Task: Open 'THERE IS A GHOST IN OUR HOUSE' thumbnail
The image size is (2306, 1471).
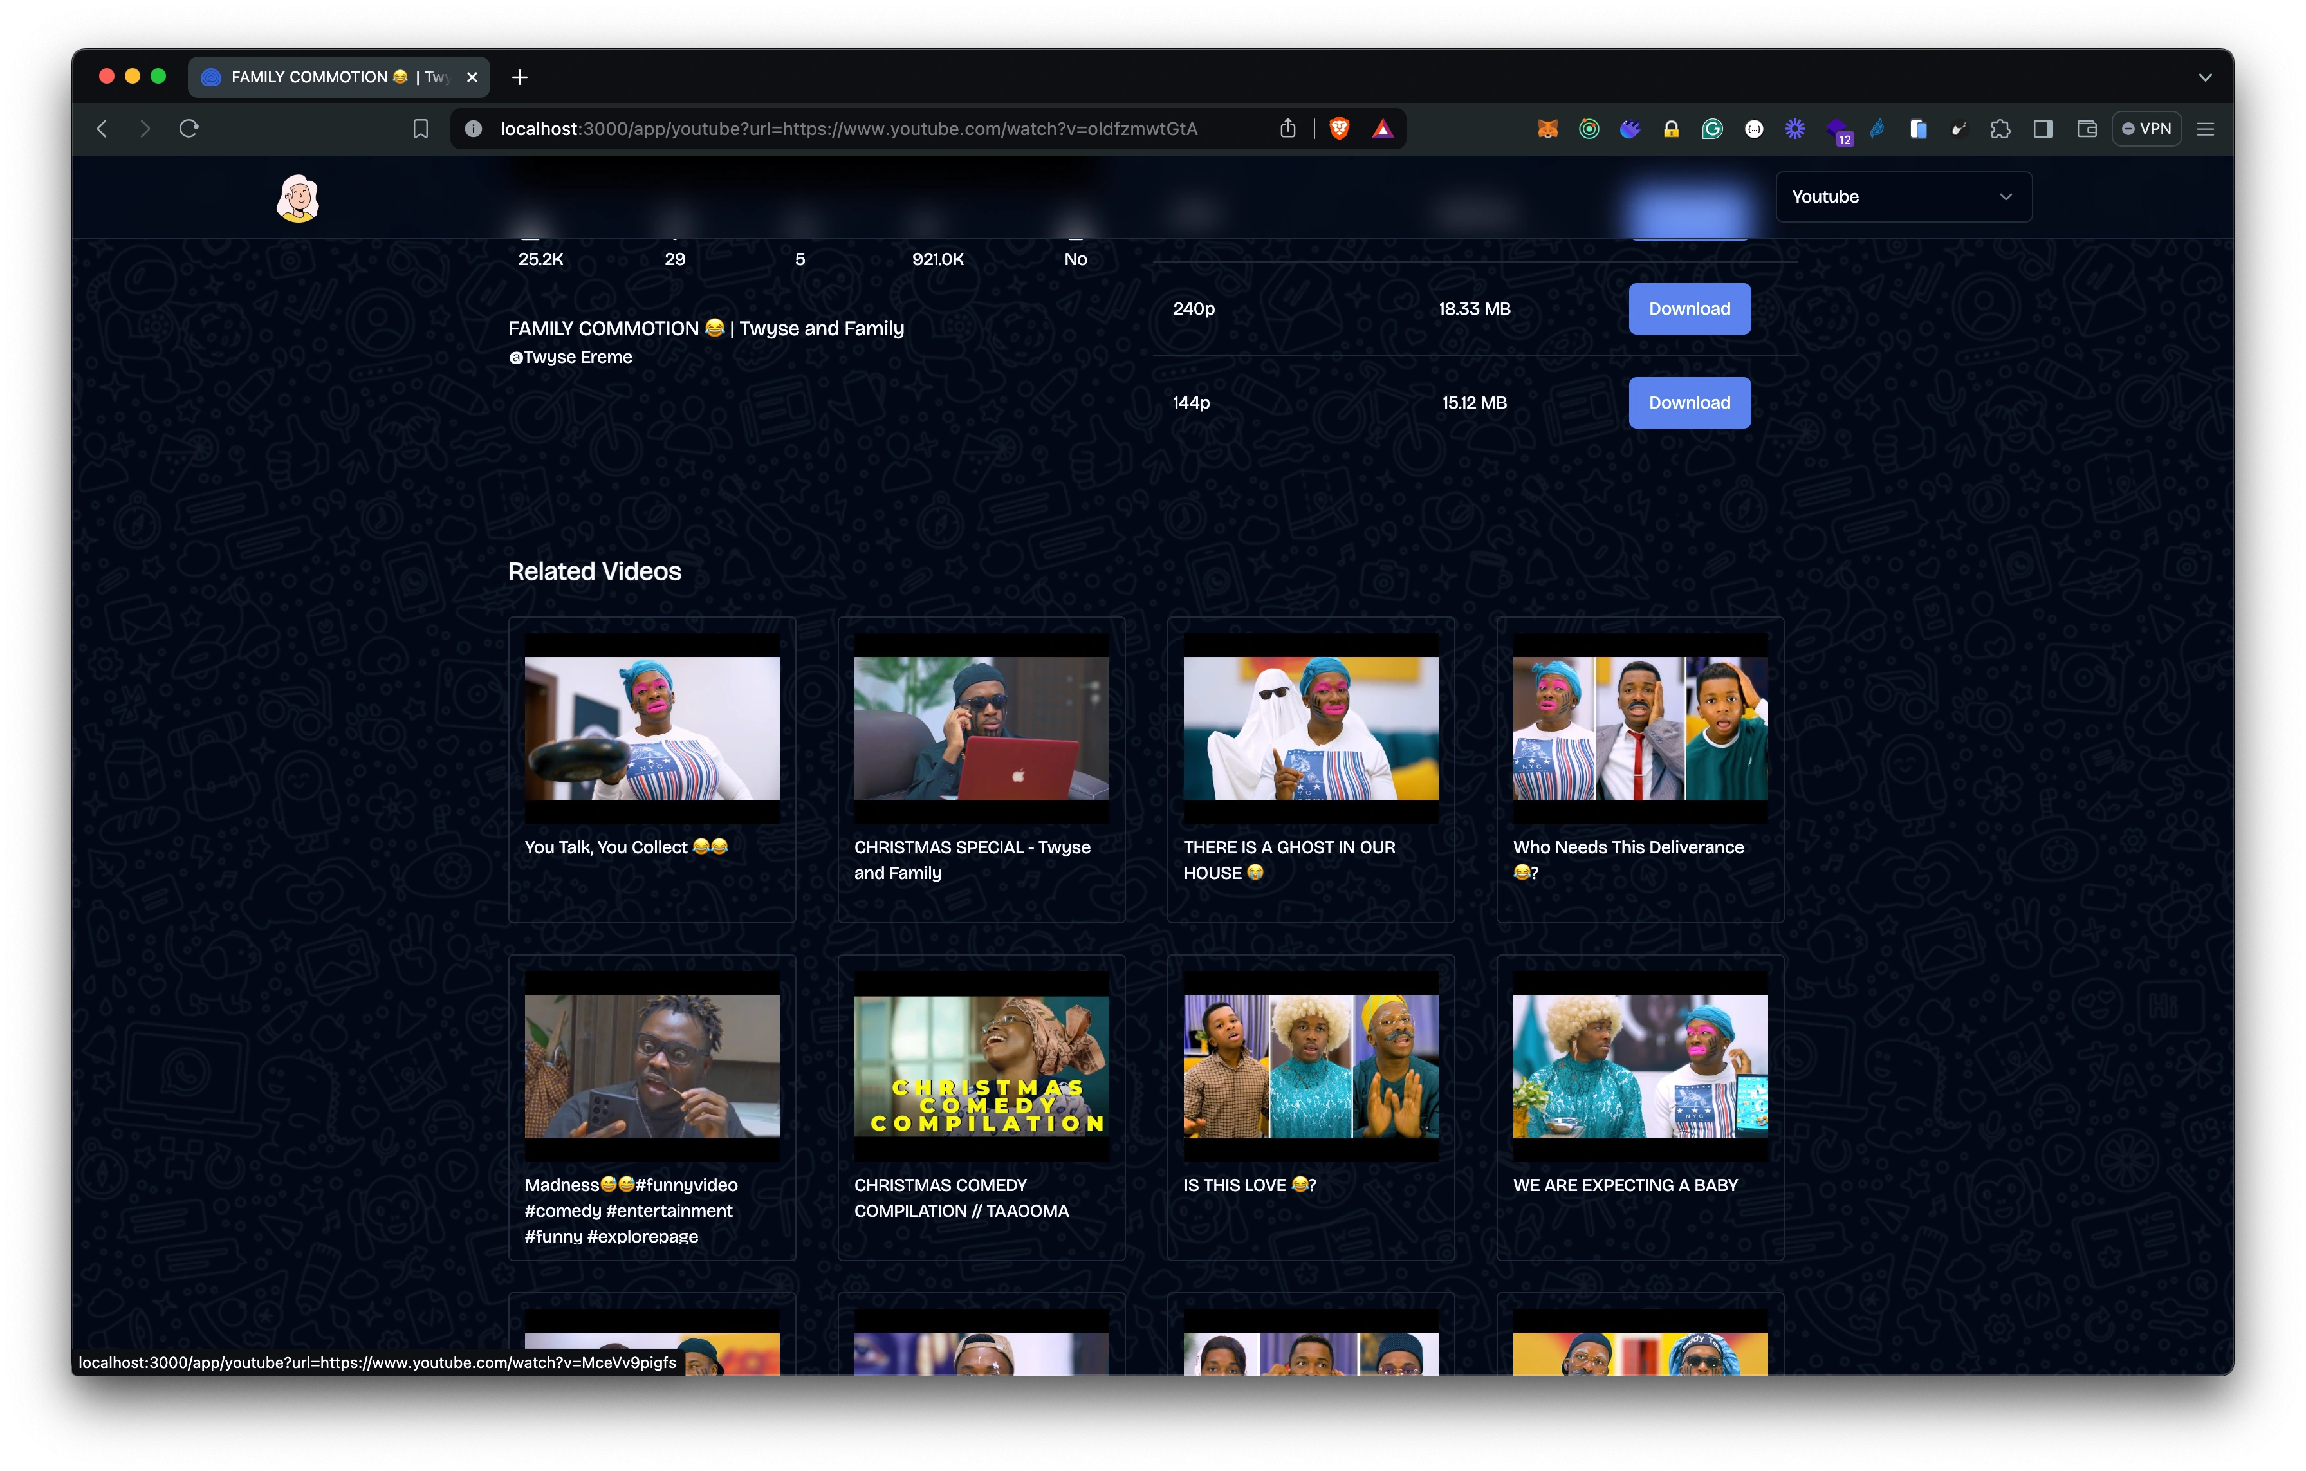Action: click(x=1311, y=729)
